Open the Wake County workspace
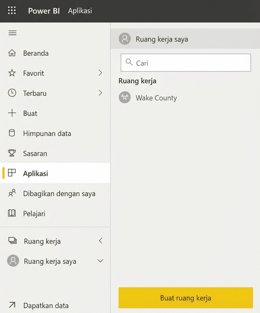This screenshot has width=260, height=313. click(x=156, y=98)
